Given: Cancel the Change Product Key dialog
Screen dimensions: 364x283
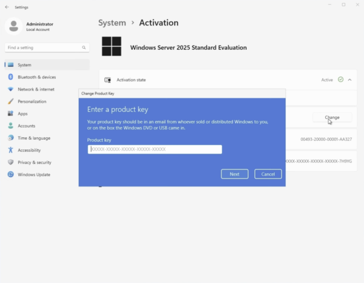Looking at the screenshot, I should [x=268, y=174].
